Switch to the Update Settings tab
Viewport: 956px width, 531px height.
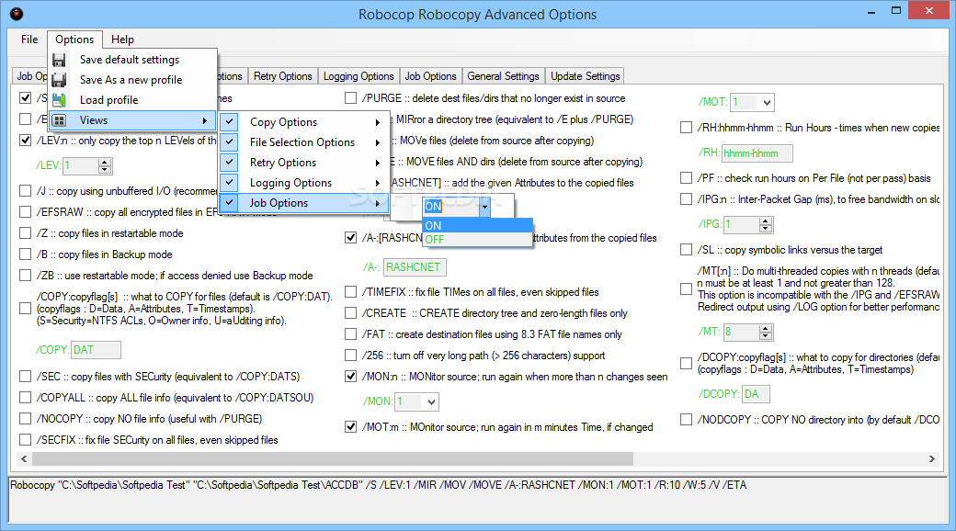point(586,76)
